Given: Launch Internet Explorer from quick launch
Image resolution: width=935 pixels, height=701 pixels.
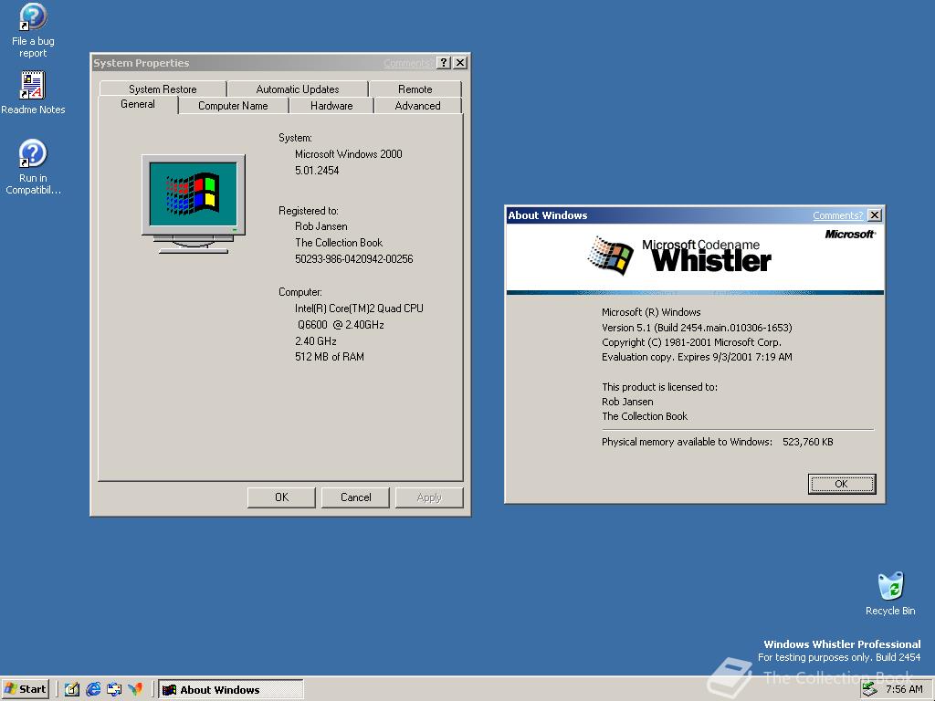Looking at the screenshot, I should 93,690.
